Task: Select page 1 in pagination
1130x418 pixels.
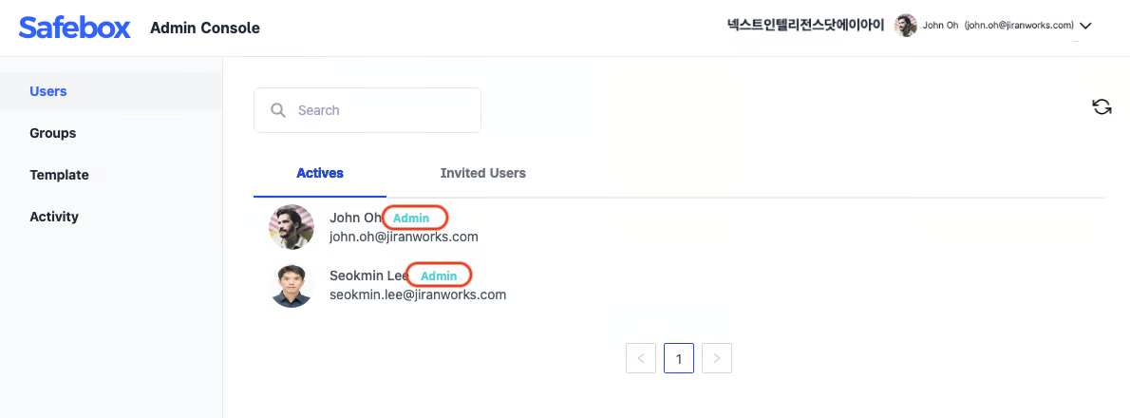Action: [x=679, y=358]
